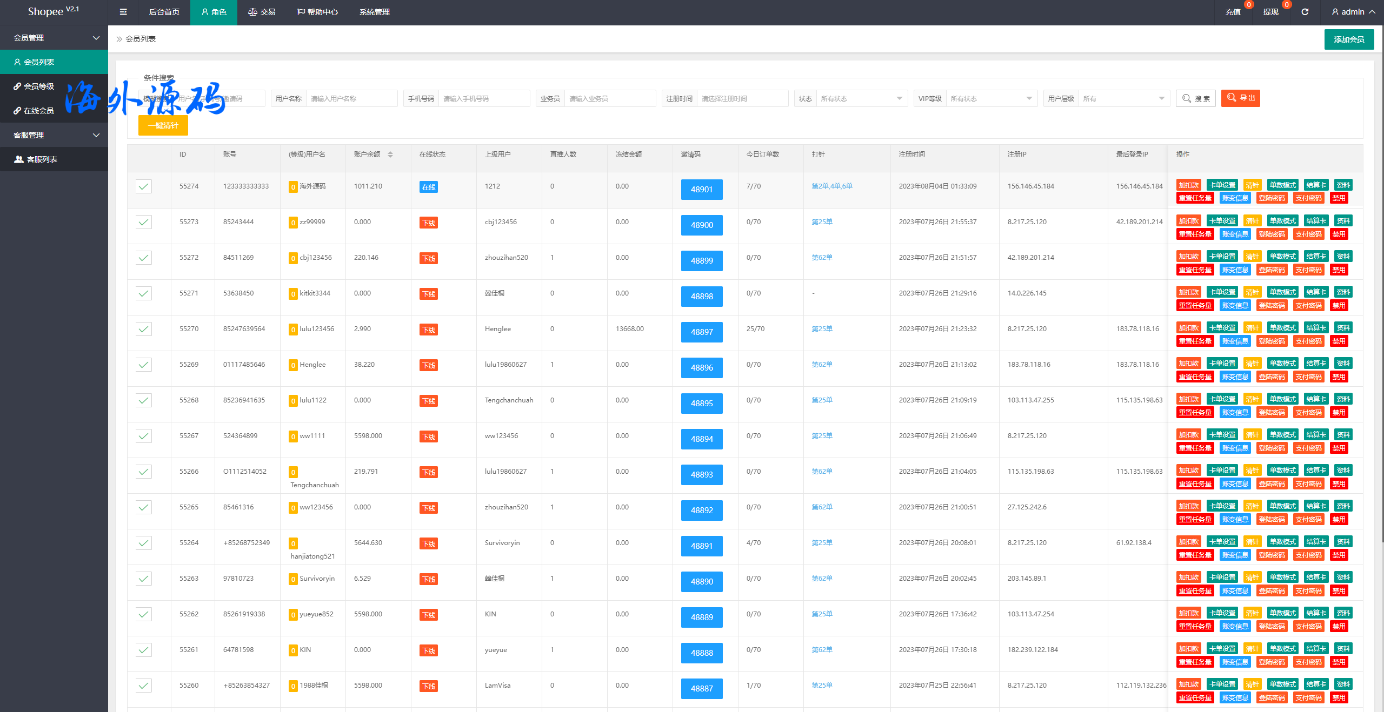This screenshot has width=1384, height=712.
Task: Click the sidebar collapse hamburger icon
Action: pos(123,12)
